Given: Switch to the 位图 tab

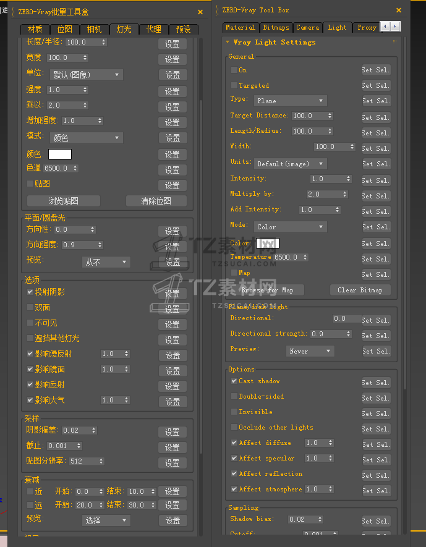Looking at the screenshot, I should coord(64,29).
